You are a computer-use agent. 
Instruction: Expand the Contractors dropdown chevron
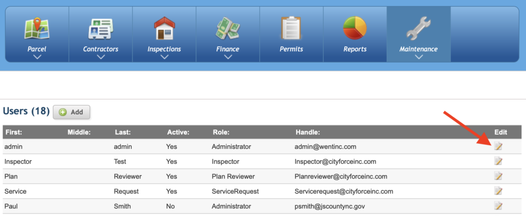coord(101,57)
